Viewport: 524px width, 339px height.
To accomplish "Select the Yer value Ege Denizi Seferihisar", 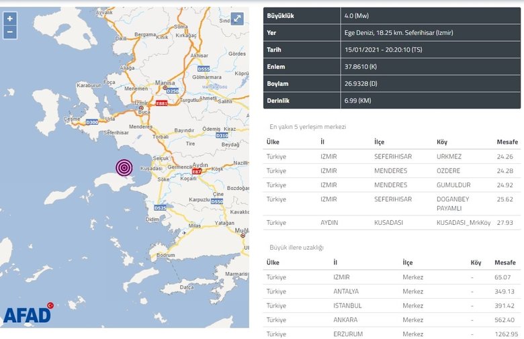I will tap(398, 33).
